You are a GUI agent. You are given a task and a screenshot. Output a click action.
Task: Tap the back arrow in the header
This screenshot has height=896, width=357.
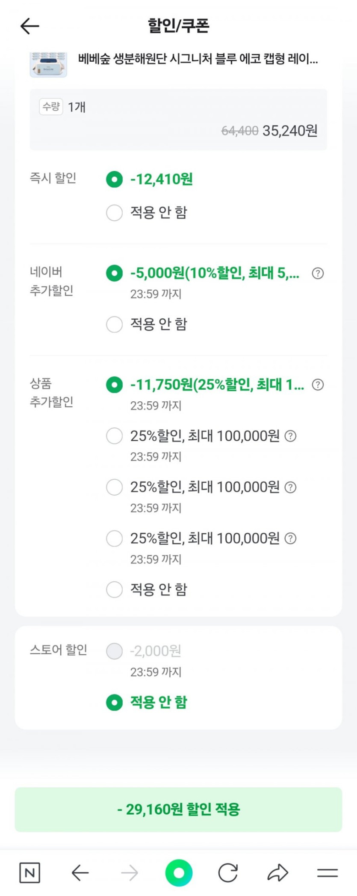[x=30, y=26]
